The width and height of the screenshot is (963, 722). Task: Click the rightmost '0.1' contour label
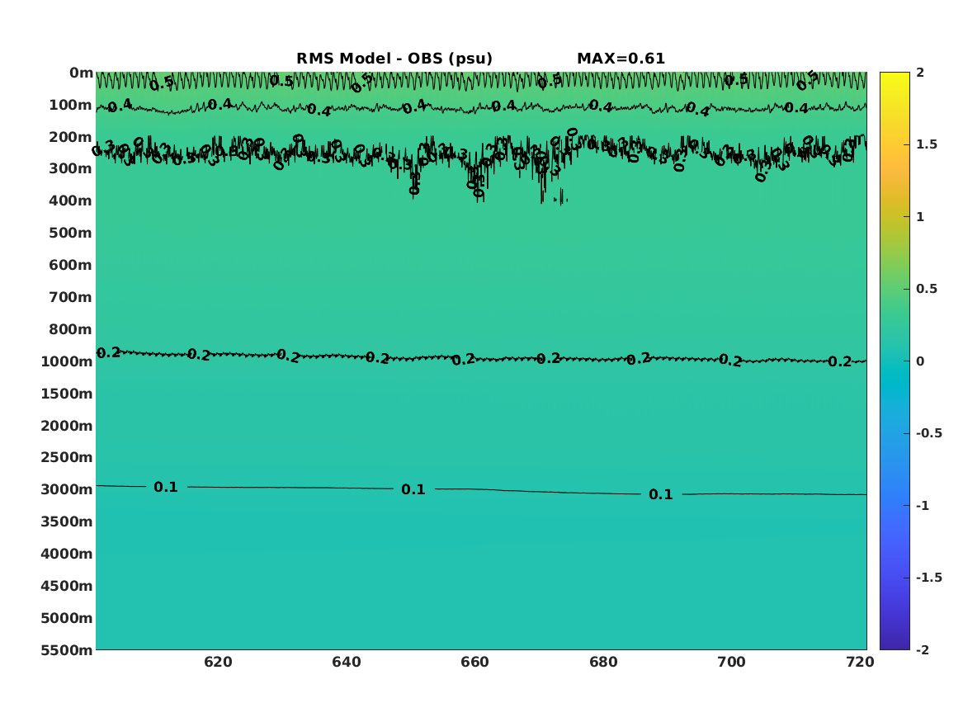click(x=661, y=495)
